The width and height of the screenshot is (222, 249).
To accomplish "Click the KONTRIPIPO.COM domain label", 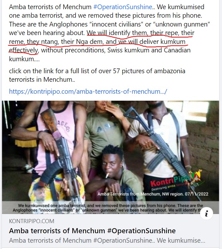I will click(32, 221).
